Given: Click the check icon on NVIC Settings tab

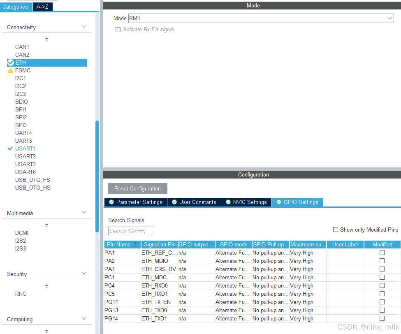Looking at the screenshot, I should tap(227, 202).
